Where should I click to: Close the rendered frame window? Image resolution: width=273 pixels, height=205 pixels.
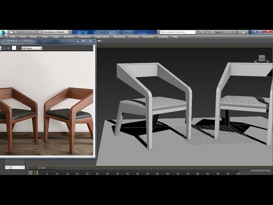coord(91,41)
